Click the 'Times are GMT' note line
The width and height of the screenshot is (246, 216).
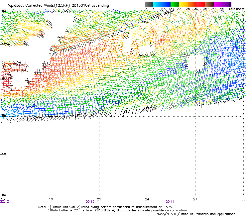tap(105, 207)
